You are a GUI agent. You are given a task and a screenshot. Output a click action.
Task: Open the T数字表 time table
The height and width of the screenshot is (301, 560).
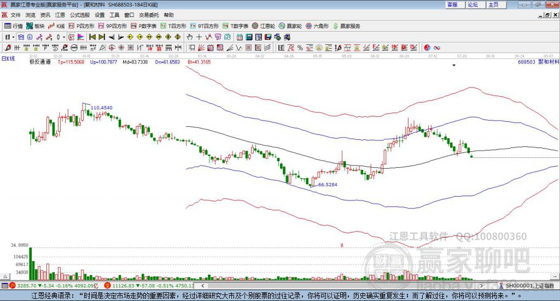[235, 26]
